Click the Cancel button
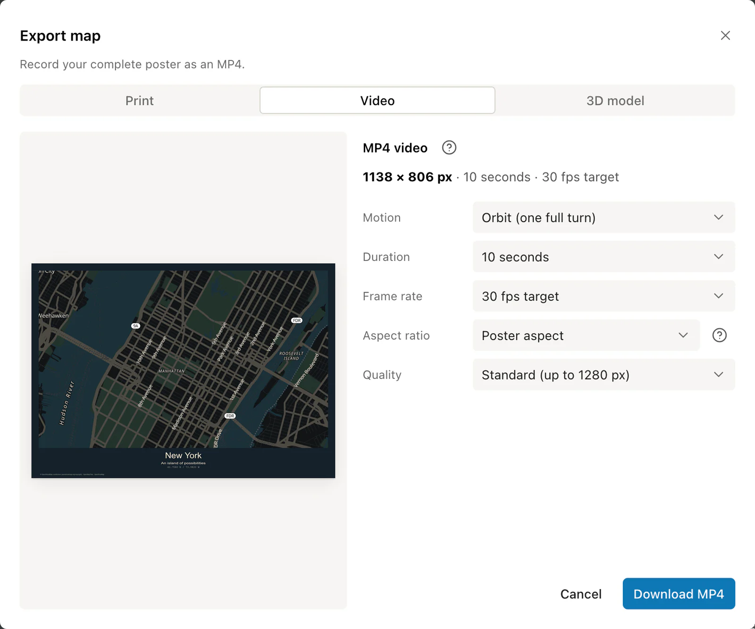 coord(581,594)
